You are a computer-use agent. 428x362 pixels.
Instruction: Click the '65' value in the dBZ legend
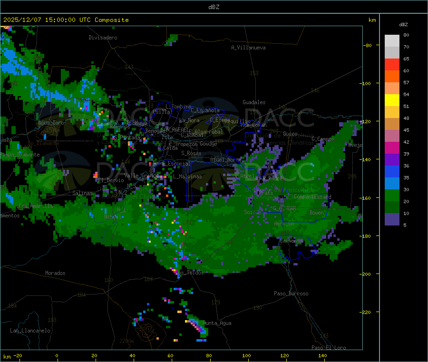point(406,59)
